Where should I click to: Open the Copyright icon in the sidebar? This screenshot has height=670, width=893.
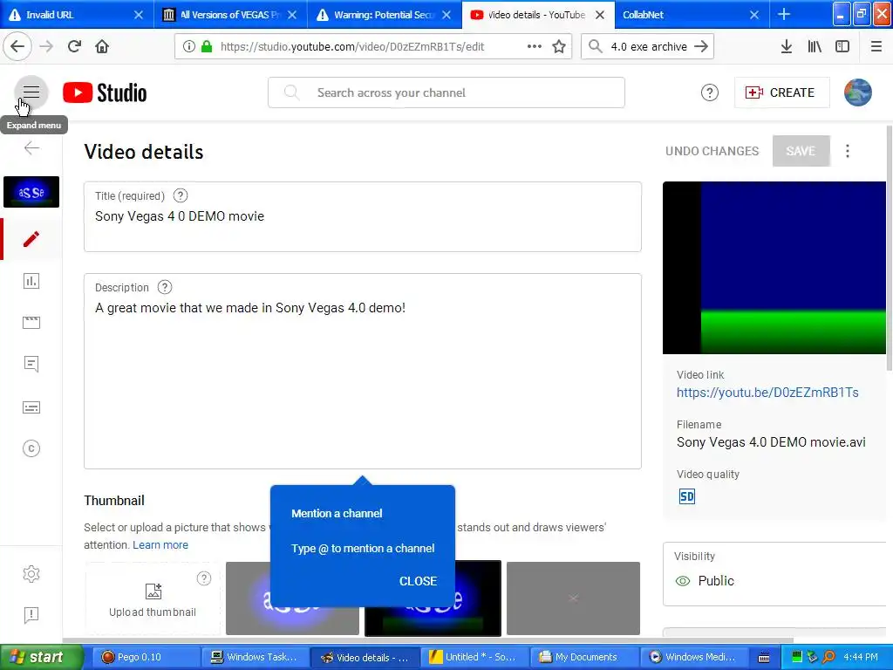tap(31, 448)
